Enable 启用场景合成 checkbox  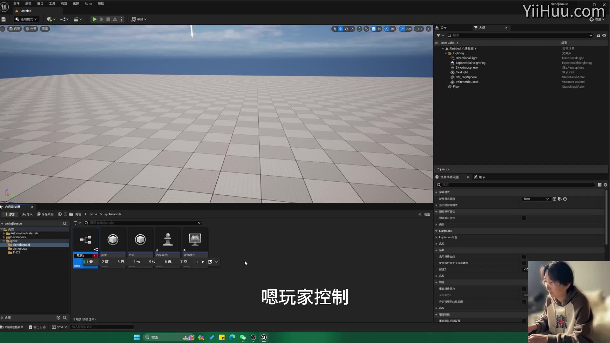tap(524, 257)
